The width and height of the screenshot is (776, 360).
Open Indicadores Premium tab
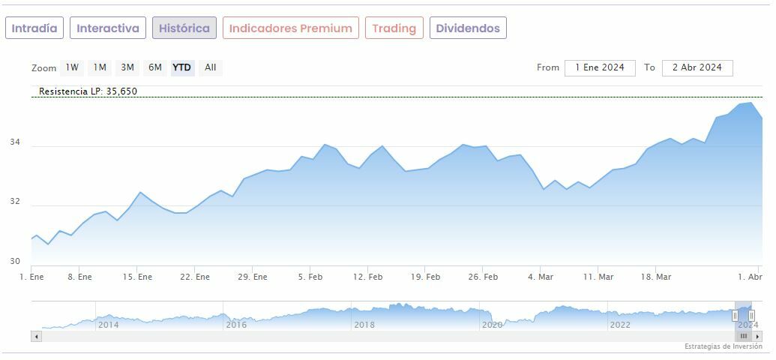(291, 28)
